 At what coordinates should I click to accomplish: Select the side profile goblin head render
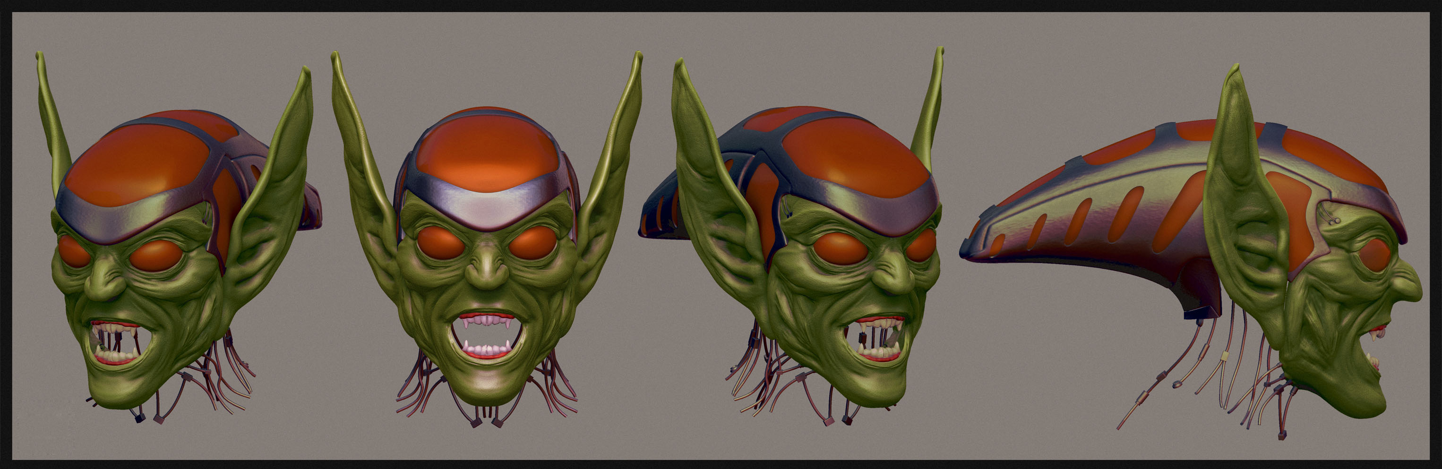(1191, 252)
